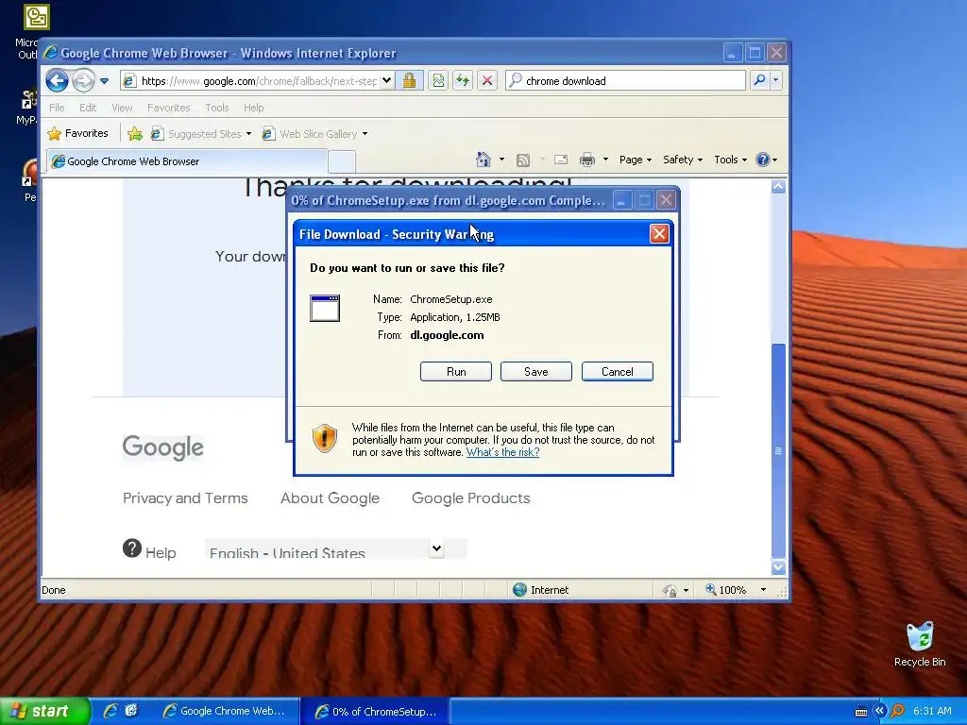Viewport: 967px width, 725px height.
Task: Click the RSS Feeds icon
Action: (x=523, y=160)
